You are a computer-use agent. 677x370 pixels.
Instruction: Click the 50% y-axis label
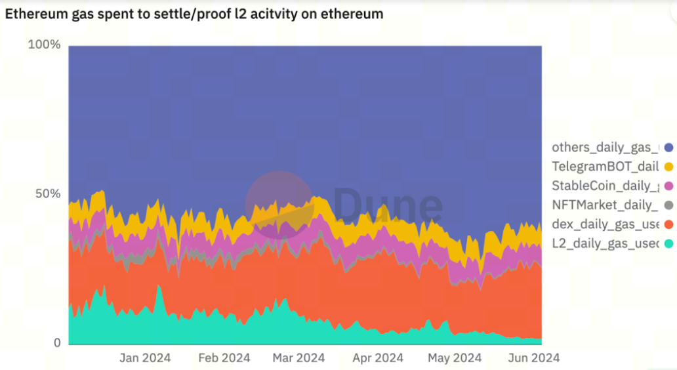click(48, 194)
